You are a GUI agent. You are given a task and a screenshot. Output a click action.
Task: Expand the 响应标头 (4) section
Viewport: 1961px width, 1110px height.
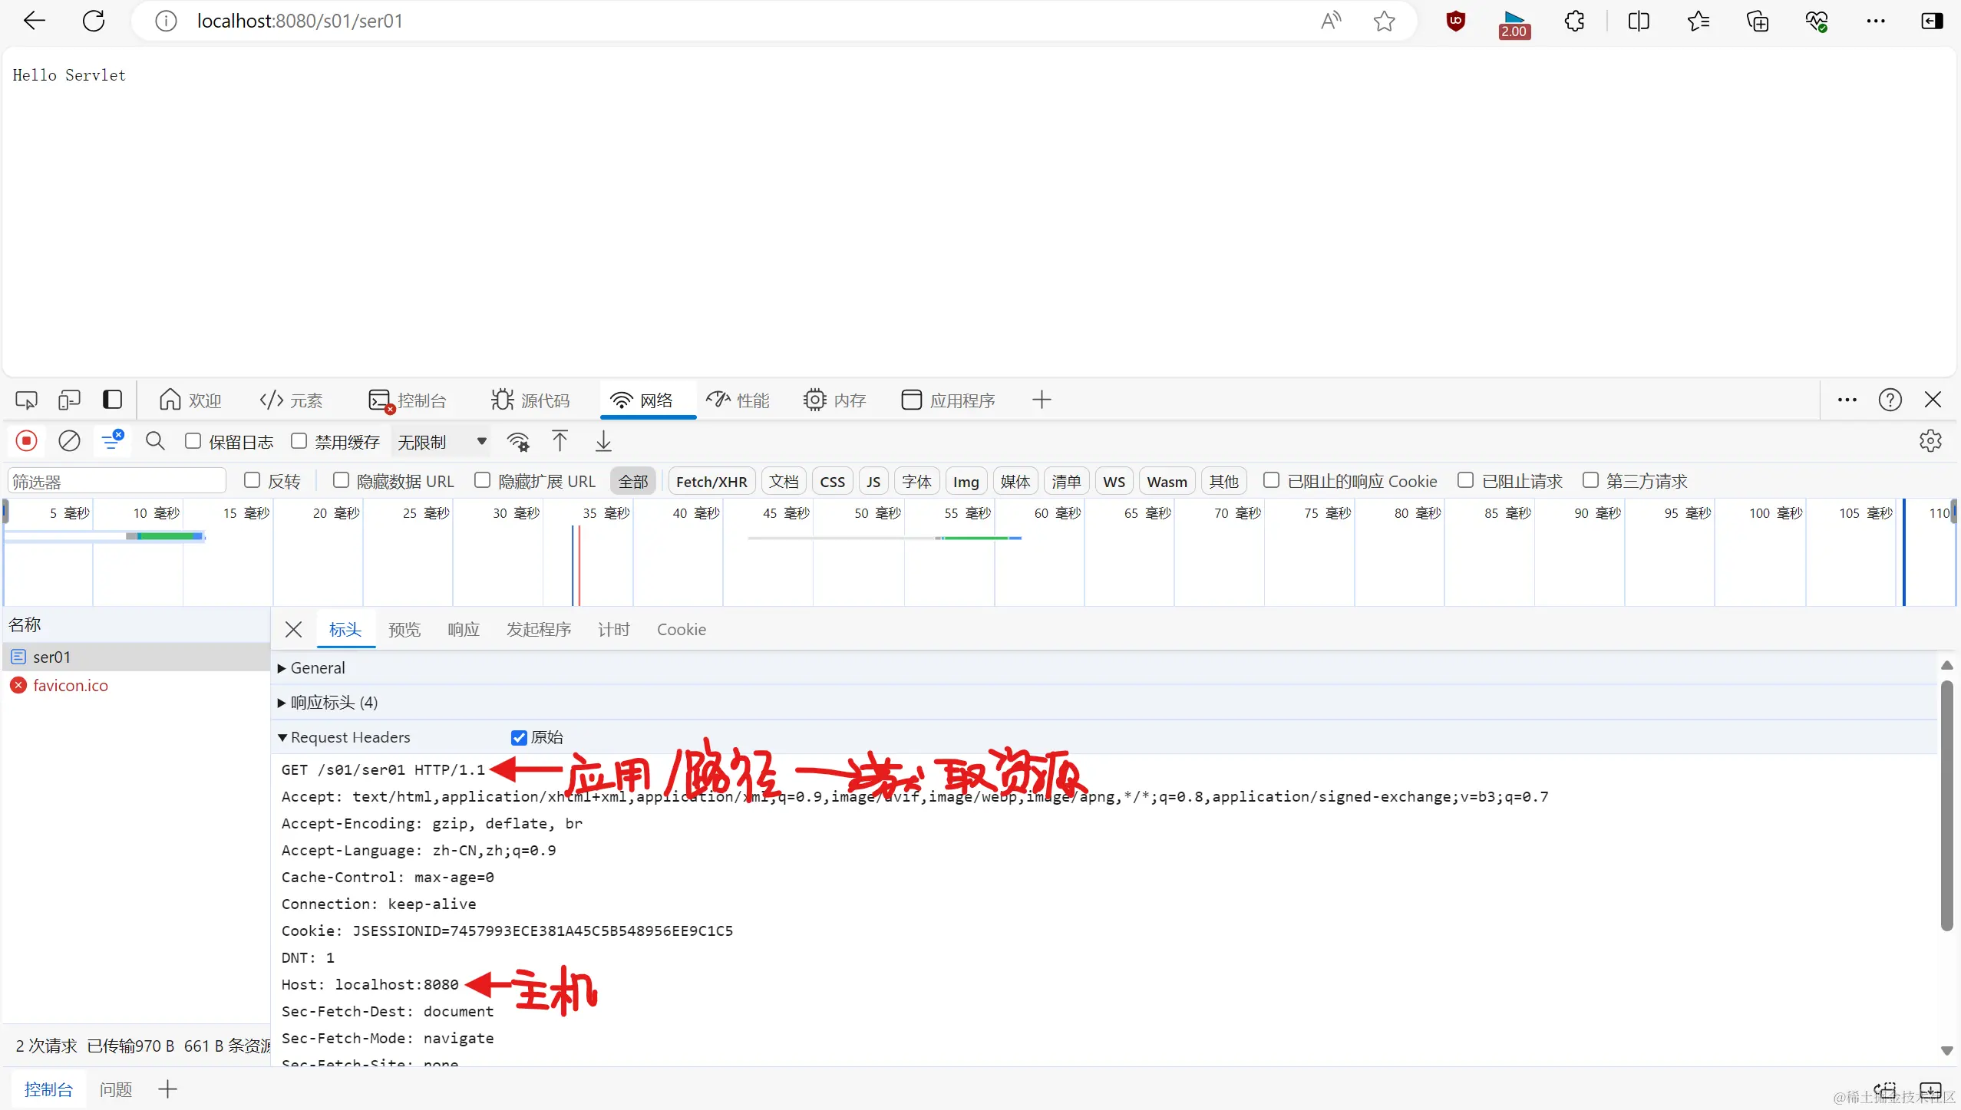coord(334,702)
